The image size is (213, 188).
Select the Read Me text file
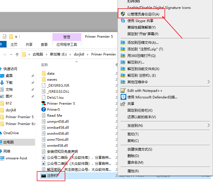54,116
